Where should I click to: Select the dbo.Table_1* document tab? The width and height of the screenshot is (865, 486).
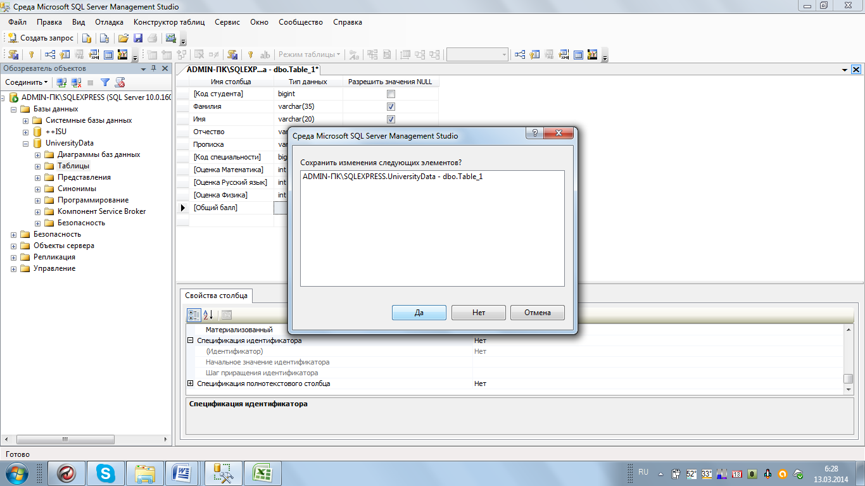pyautogui.click(x=253, y=70)
